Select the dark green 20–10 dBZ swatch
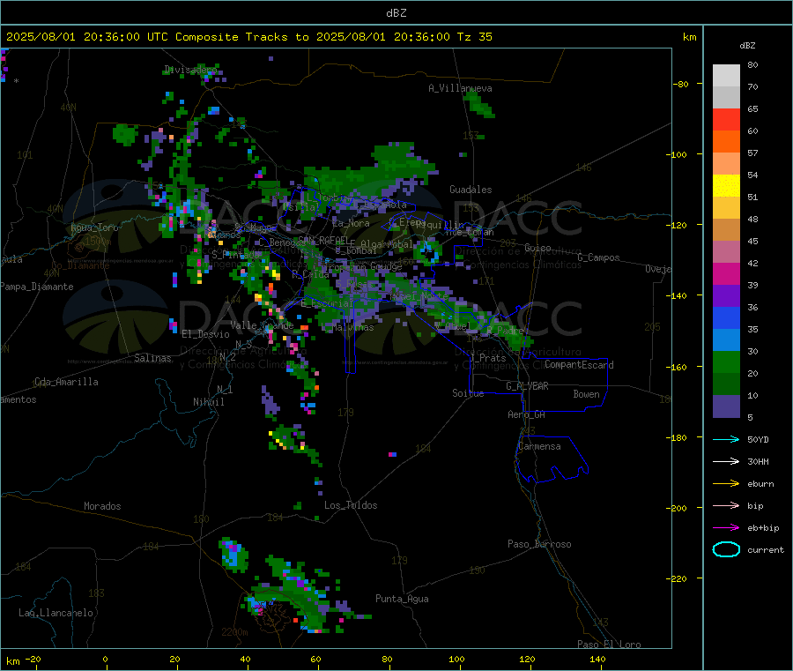 tap(726, 384)
